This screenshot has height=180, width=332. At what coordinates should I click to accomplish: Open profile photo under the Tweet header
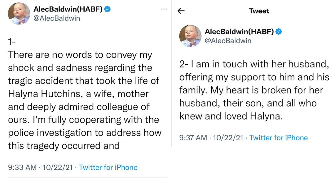[190, 36]
